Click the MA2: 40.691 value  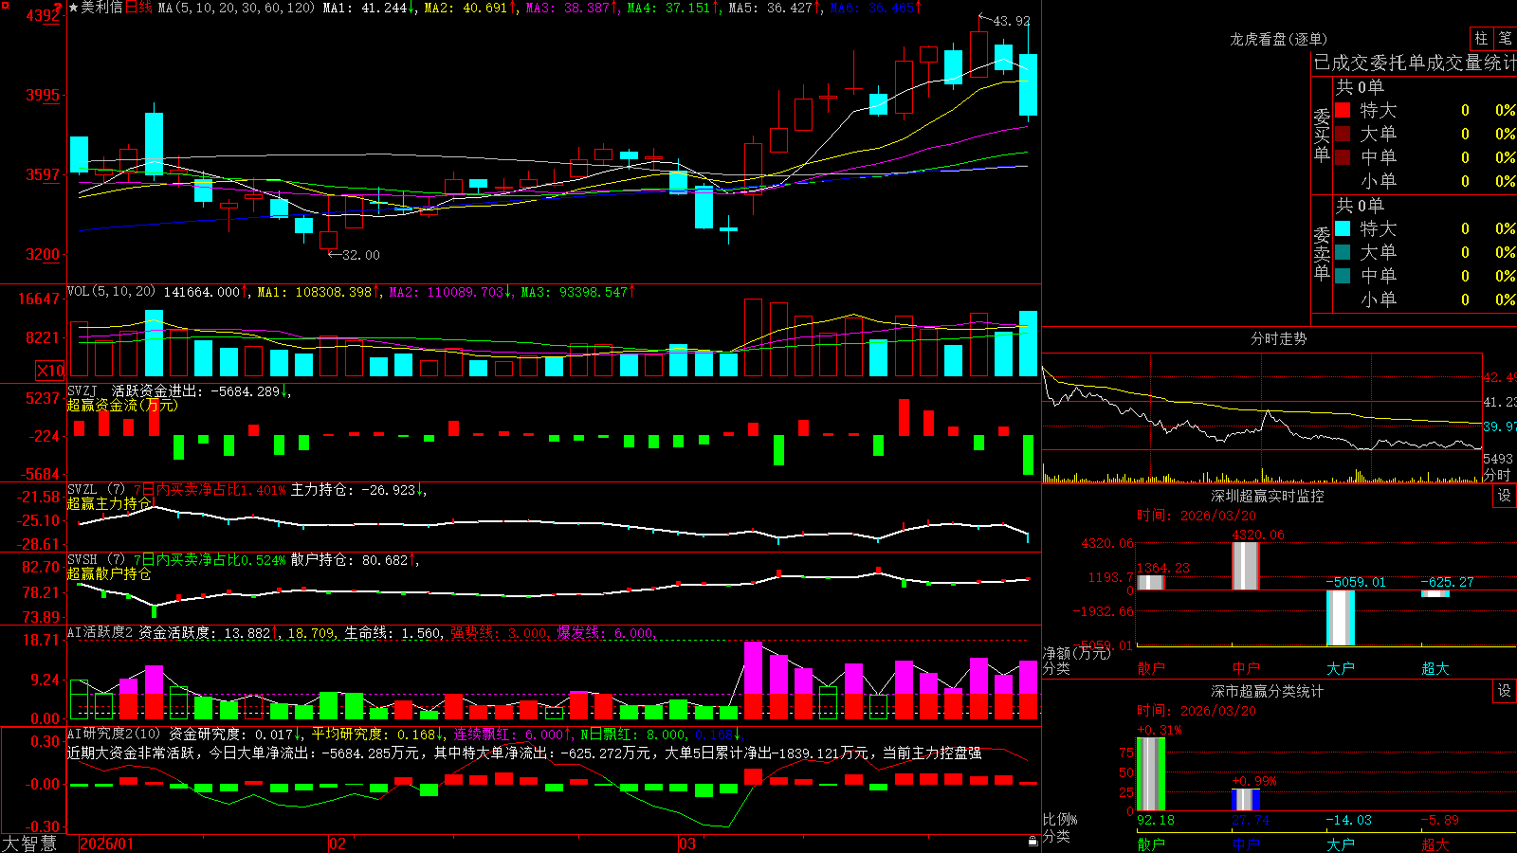[x=466, y=8]
